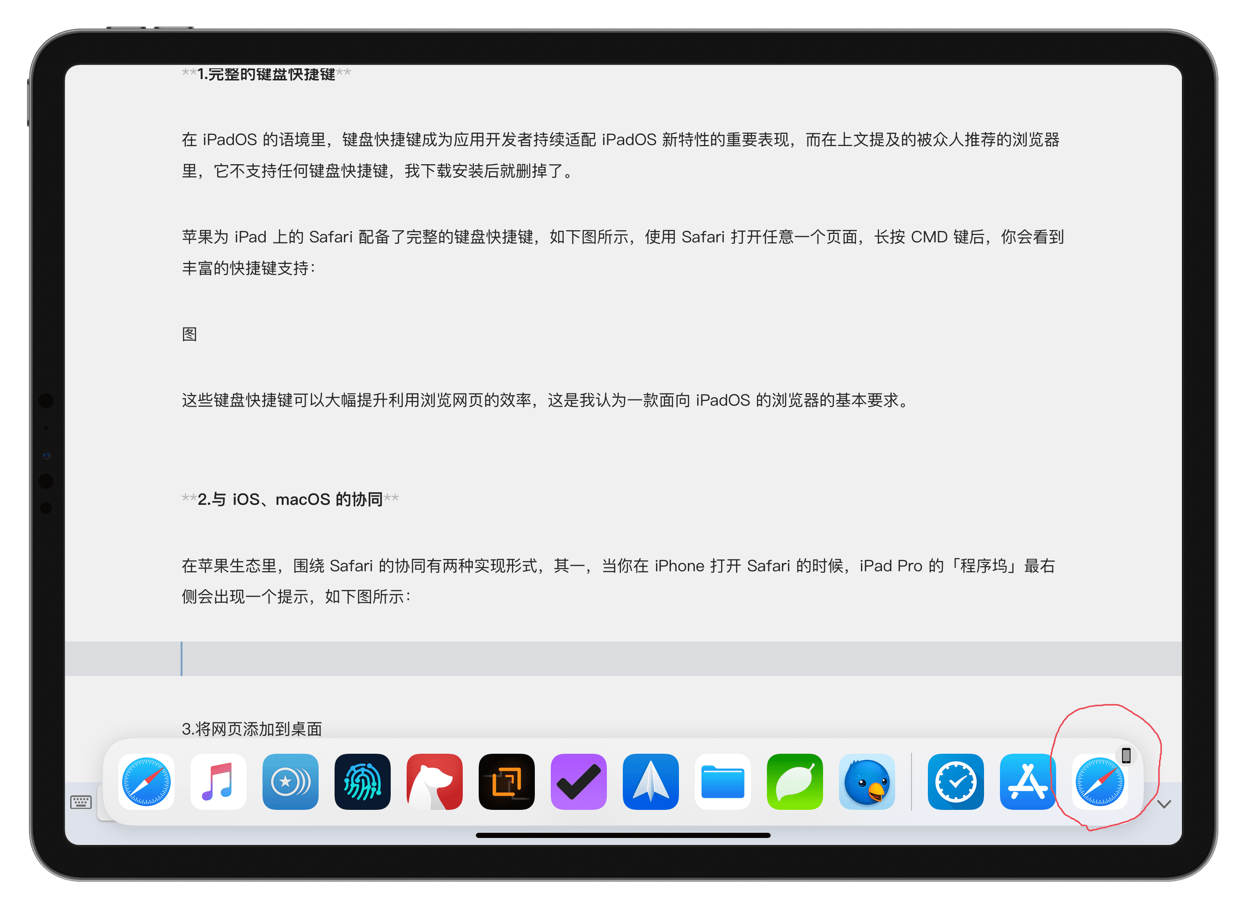
Task: Tap the circled Handoff Safari icon
Action: click(1101, 783)
